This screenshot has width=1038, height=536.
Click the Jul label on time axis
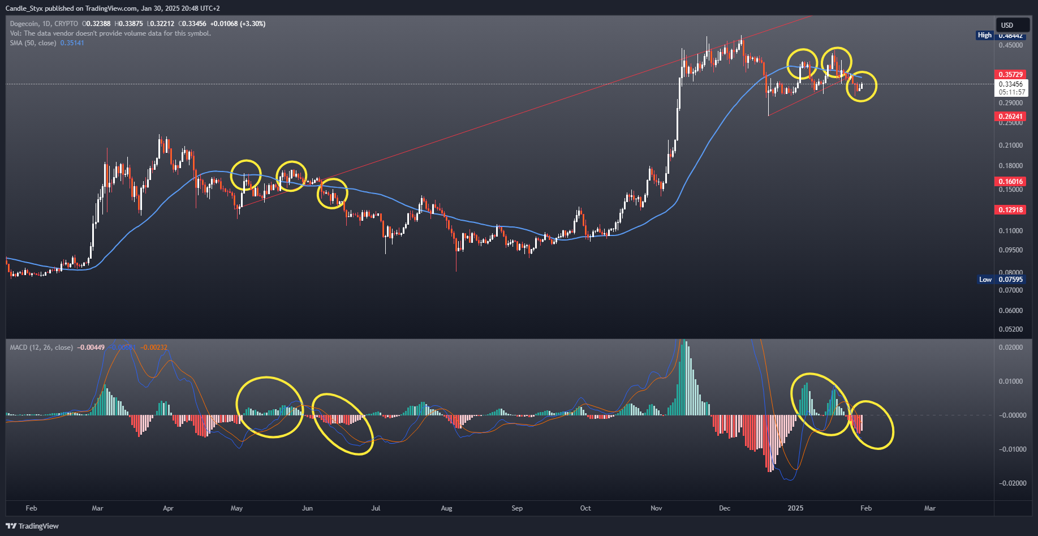coord(376,508)
